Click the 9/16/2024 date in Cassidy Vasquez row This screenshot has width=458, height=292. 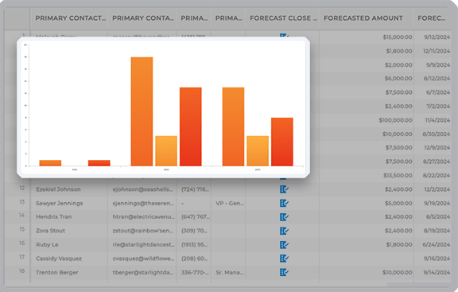point(437,259)
